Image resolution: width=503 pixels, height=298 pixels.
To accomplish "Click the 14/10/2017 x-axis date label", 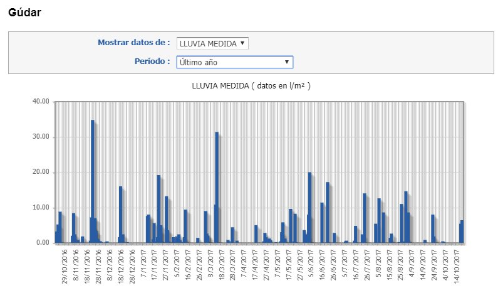I will [457, 267].
